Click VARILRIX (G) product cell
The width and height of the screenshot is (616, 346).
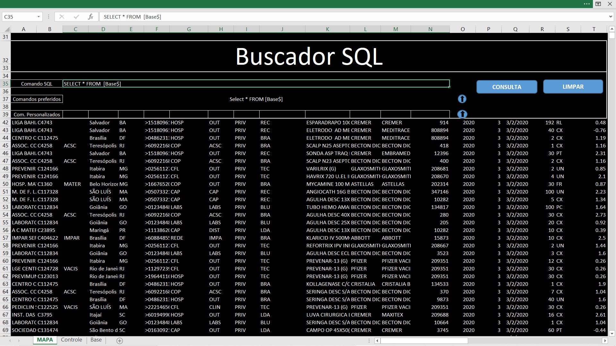[x=328, y=169]
